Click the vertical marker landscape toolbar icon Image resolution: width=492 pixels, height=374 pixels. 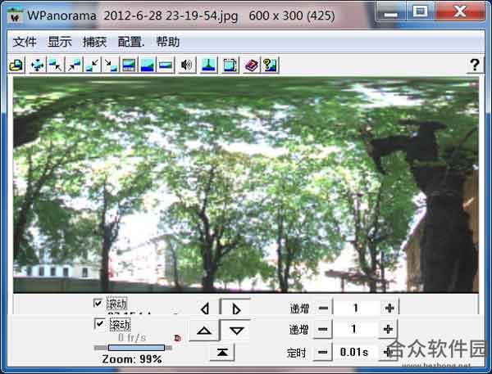208,65
